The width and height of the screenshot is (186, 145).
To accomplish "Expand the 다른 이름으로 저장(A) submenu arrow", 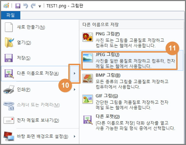I will 75,74.
